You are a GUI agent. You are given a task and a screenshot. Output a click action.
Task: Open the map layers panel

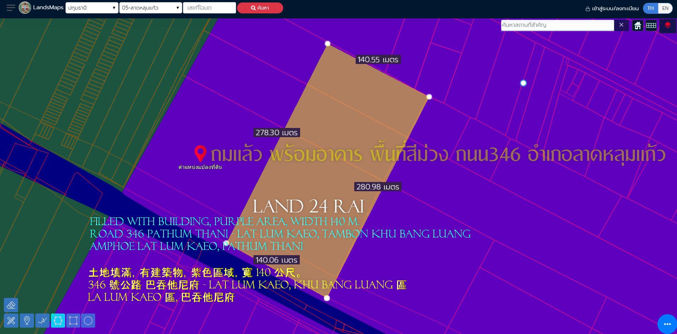pos(667,25)
